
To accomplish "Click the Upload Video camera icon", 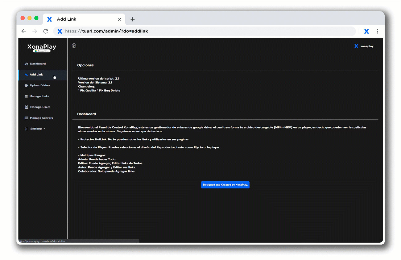I will 26,85.
